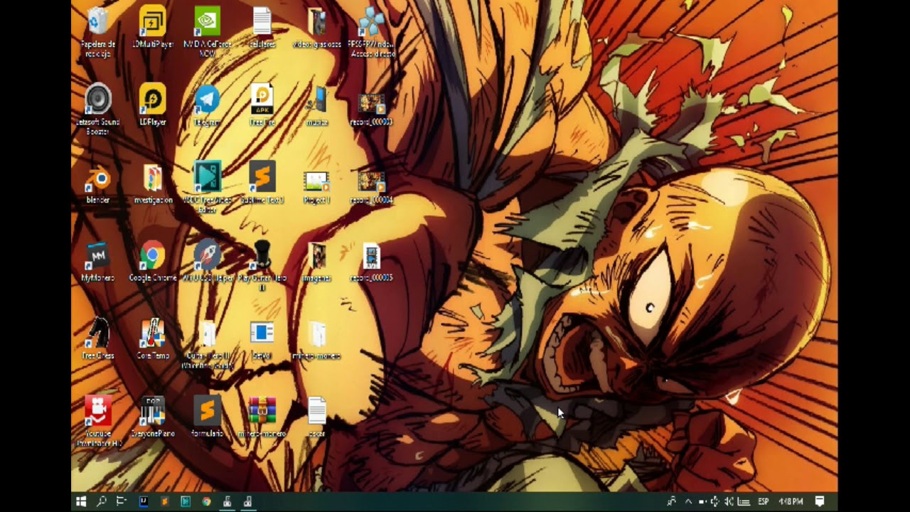Open the imagenes folder
910x512 pixels.
click(x=317, y=262)
